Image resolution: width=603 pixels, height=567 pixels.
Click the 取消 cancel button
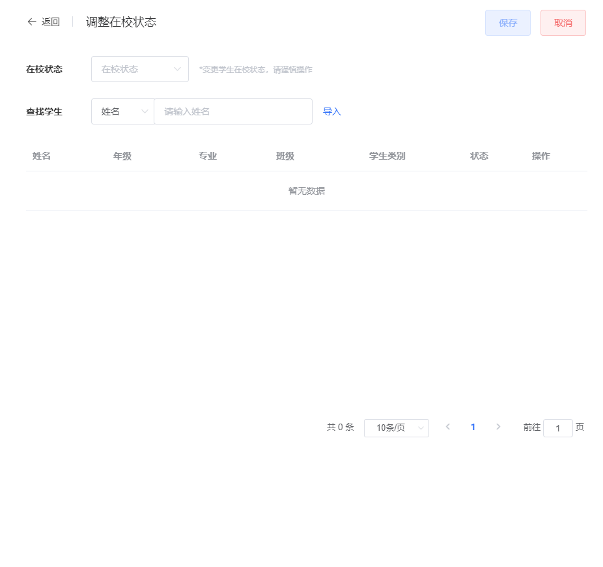[x=563, y=22]
